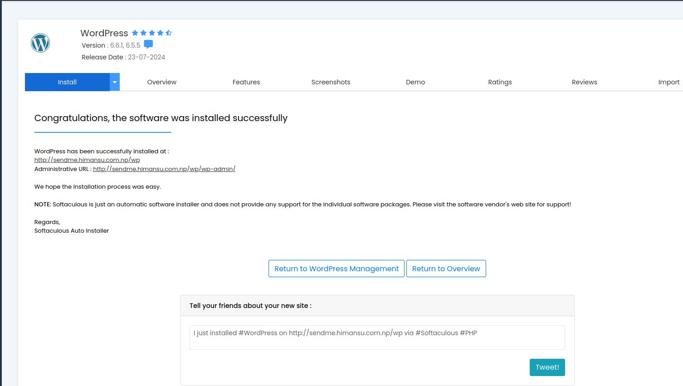This screenshot has width=683, height=386.
Task: Click the release date 23-07-2024
Action: pos(146,57)
